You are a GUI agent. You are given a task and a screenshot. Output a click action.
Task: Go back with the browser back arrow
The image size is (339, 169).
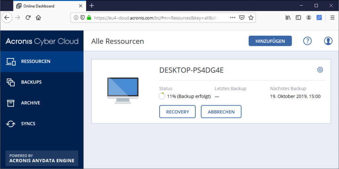pyautogui.click(x=7, y=18)
